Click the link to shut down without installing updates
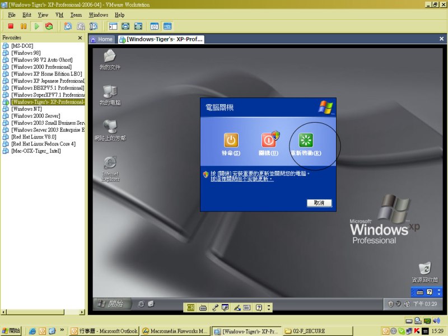The height and width of the screenshot is (336, 448). [x=242, y=179]
